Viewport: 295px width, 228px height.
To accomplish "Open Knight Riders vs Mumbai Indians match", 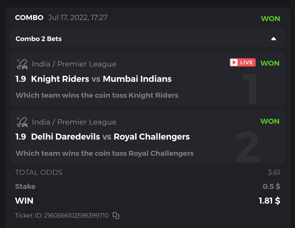I will coord(101,79).
